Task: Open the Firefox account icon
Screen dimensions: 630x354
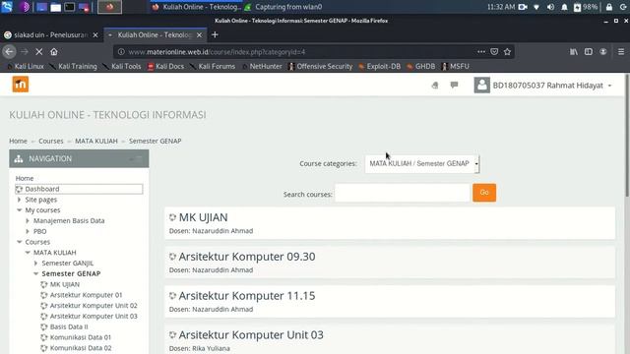Action: (x=603, y=52)
